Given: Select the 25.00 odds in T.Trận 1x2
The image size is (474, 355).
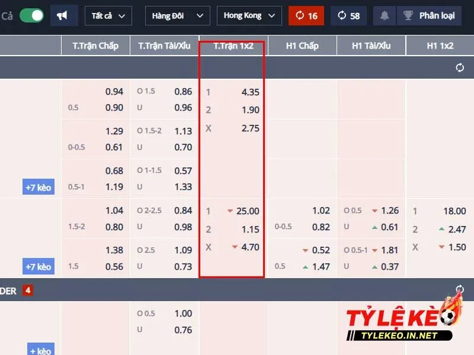Looking at the screenshot, I should pyautogui.click(x=248, y=211).
